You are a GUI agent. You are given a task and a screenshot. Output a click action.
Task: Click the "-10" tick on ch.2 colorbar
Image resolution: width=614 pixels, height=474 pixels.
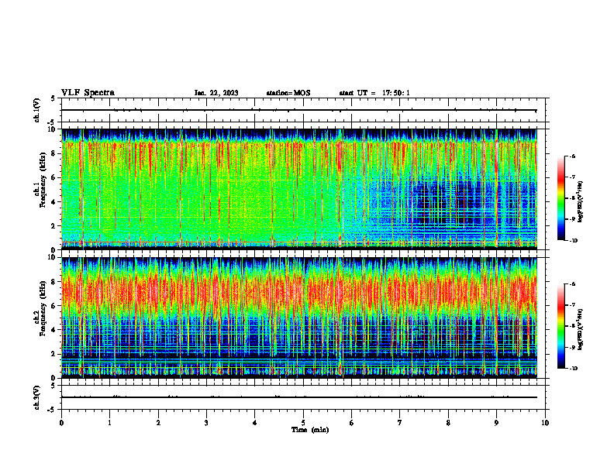click(x=573, y=369)
